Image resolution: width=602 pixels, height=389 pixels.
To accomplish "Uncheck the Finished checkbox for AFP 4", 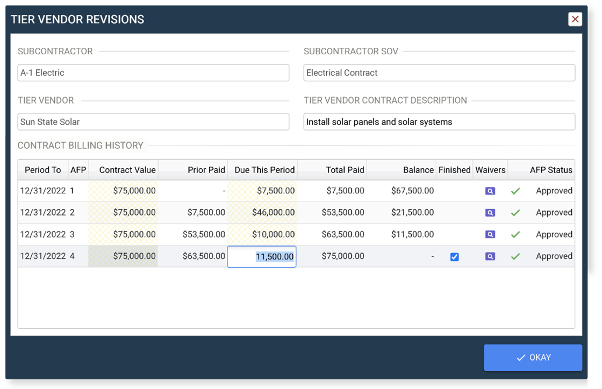I will [x=454, y=257].
